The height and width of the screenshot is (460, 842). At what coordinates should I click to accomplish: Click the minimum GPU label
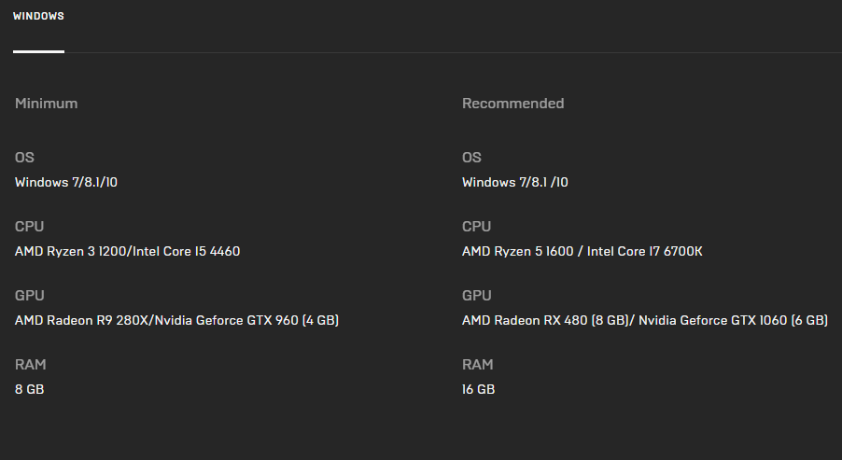click(x=30, y=295)
